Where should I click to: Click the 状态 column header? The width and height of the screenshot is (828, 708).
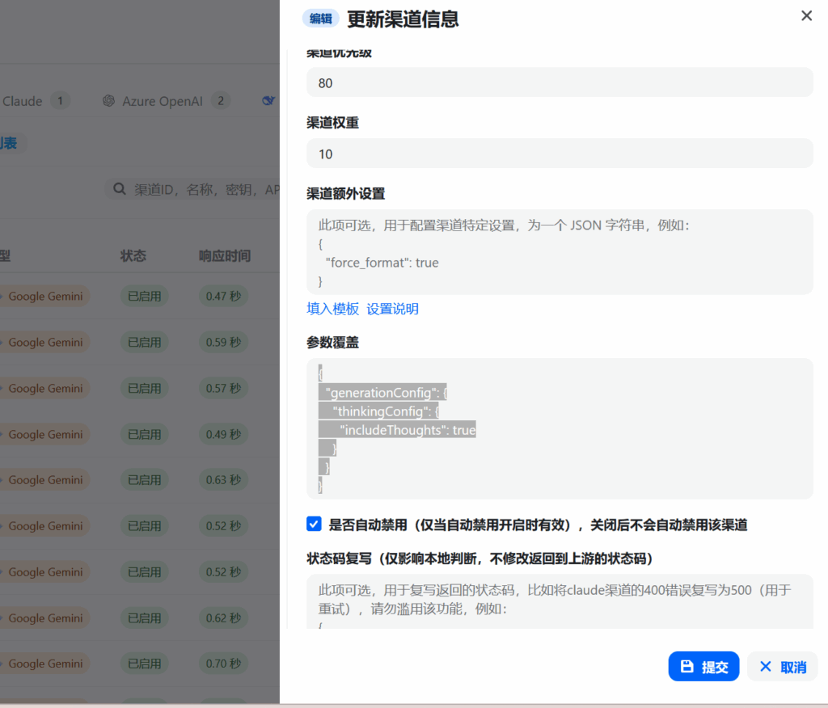(133, 255)
